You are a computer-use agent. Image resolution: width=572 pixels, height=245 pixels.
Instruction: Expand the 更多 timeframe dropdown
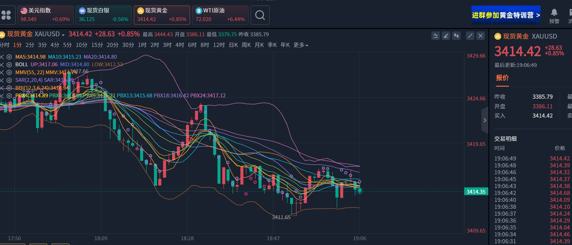[301, 45]
